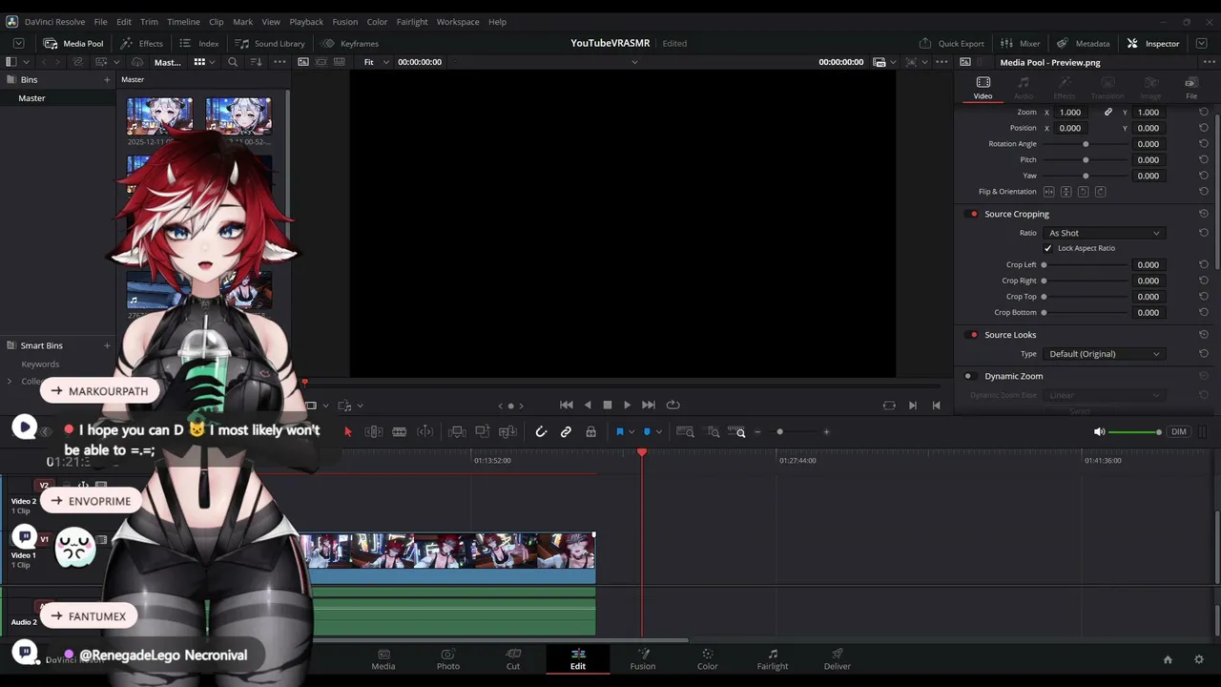Open the viewer Fit zoom dropdown

tap(376, 62)
